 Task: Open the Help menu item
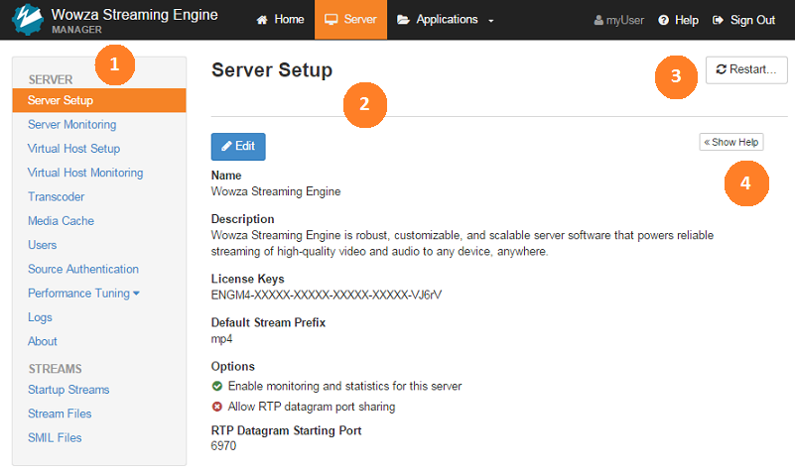click(x=679, y=20)
